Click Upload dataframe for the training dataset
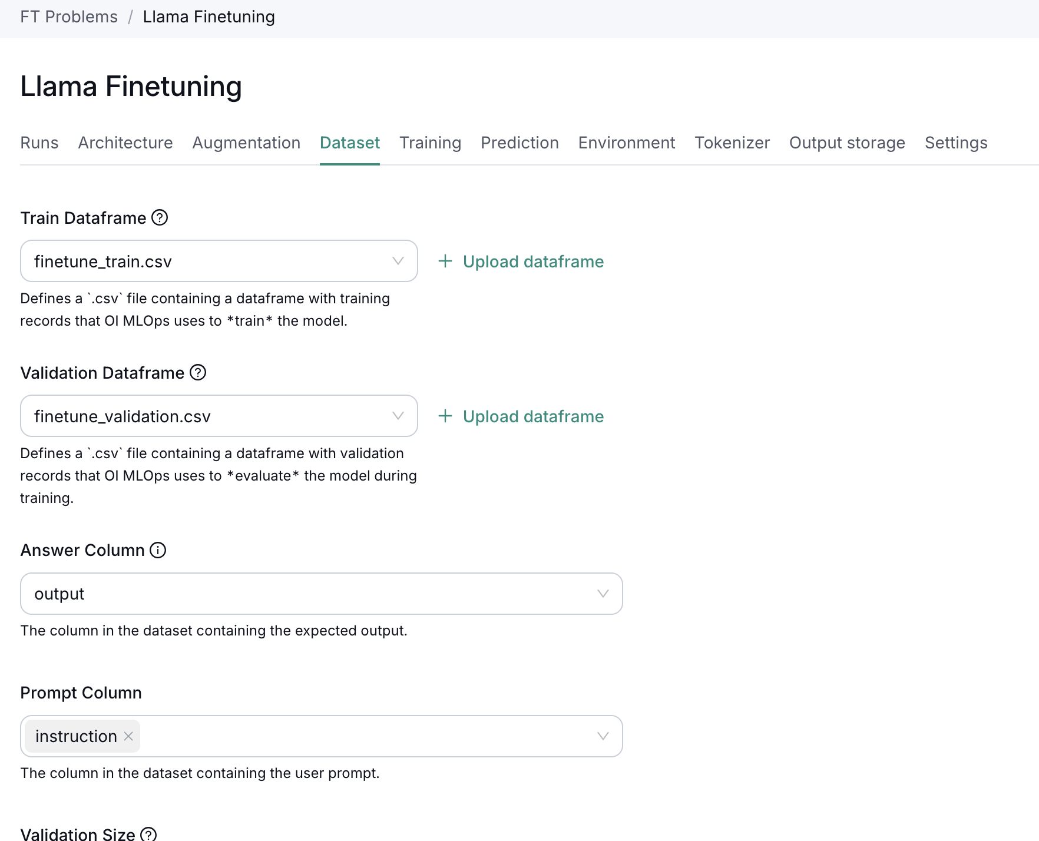The height and width of the screenshot is (841, 1039). click(532, 261)
